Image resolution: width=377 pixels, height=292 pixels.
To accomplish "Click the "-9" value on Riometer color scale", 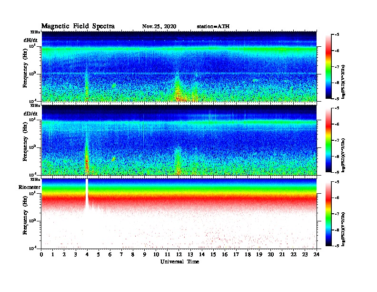I will 337,246.
